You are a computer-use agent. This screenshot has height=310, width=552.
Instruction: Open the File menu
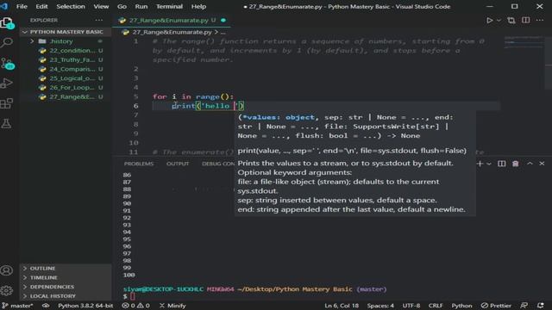click(22, 6)
